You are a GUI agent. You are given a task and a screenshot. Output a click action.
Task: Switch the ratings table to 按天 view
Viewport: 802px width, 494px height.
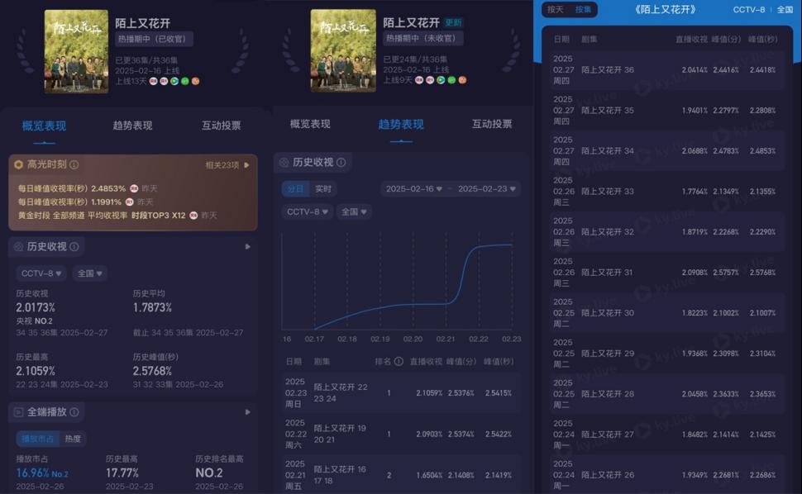coord(555,9)
